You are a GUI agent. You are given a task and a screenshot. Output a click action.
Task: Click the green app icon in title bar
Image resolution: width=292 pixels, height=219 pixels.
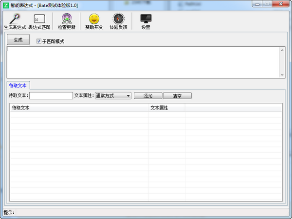[5, 4]
